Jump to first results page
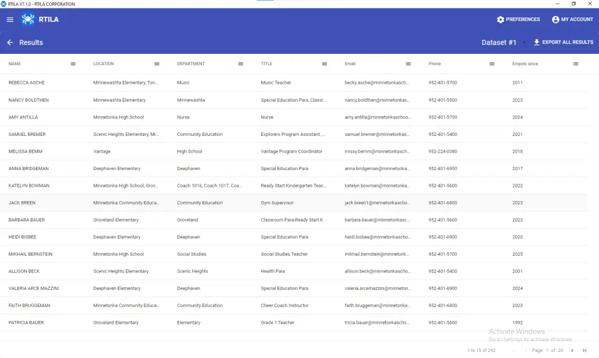Viewport: 599px width, 358px height. click(514, 350)
